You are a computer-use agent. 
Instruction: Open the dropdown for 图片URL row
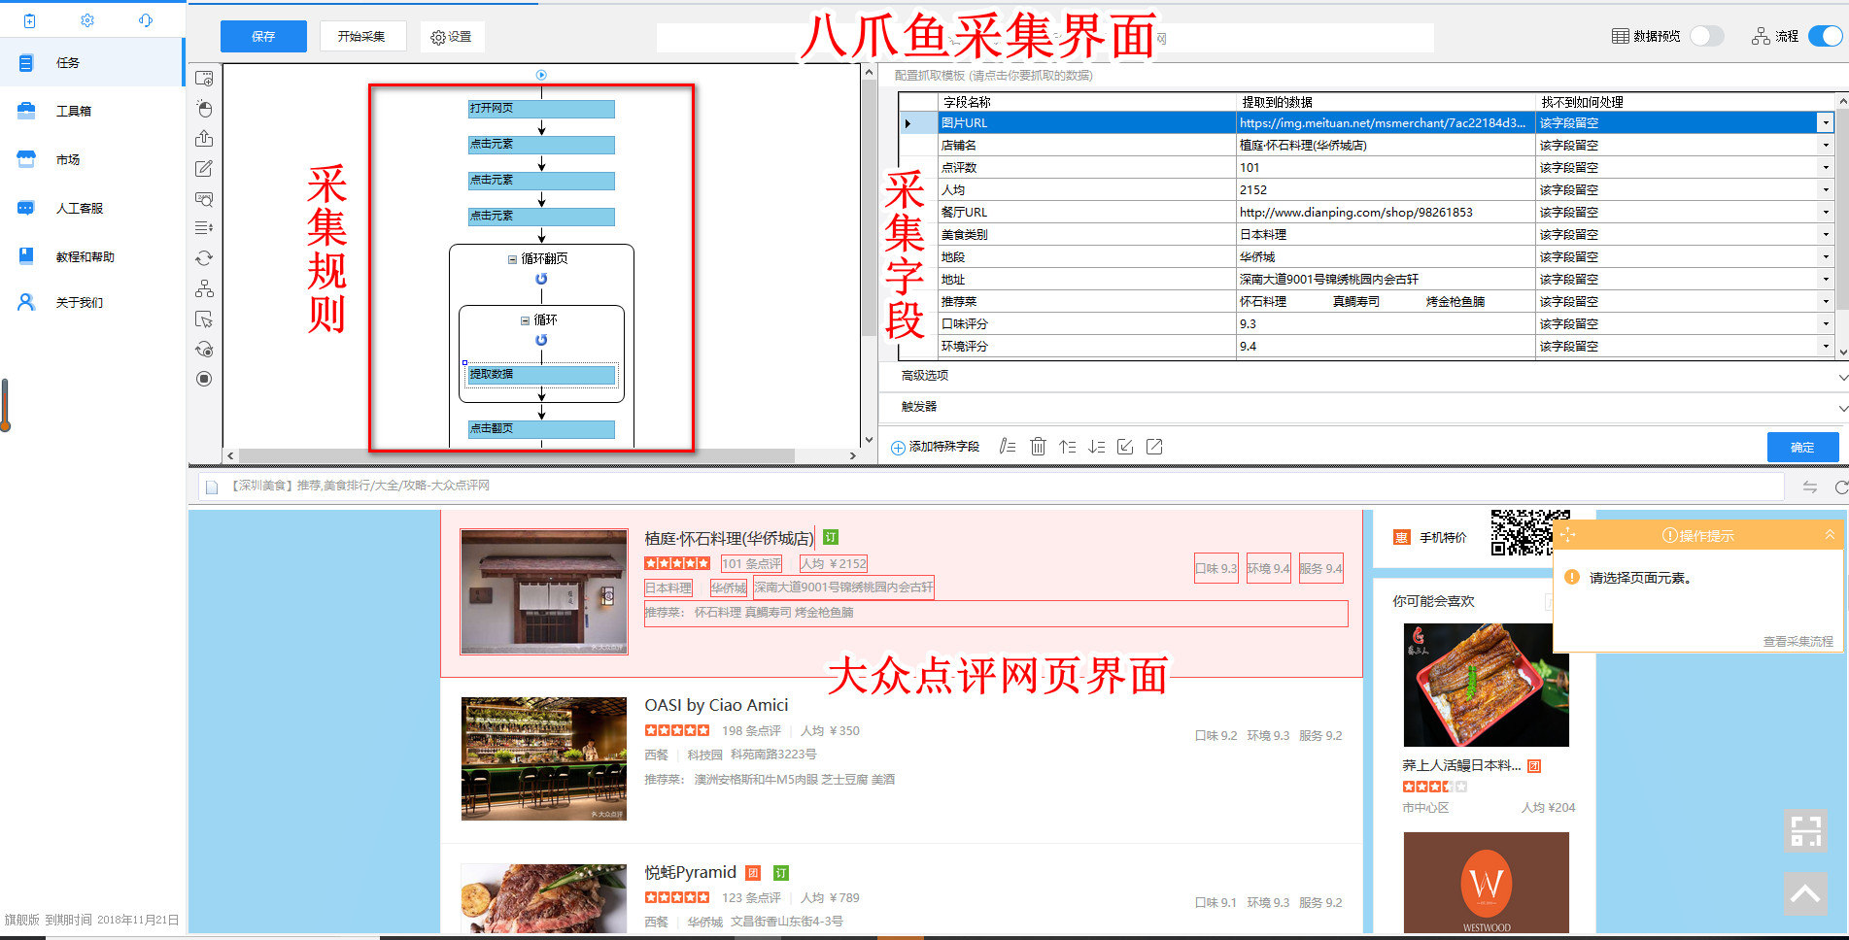pyautogui.click(x=1826, y=123)
